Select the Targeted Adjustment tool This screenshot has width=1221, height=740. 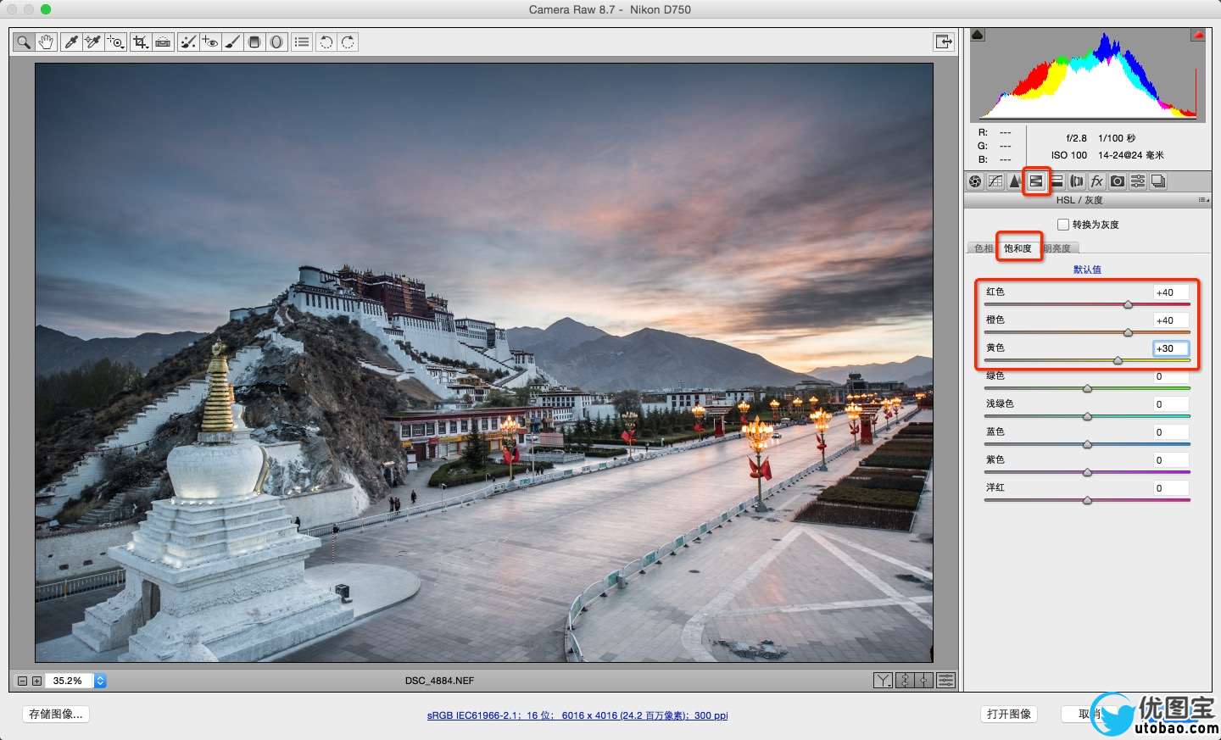tap(116, 42)
